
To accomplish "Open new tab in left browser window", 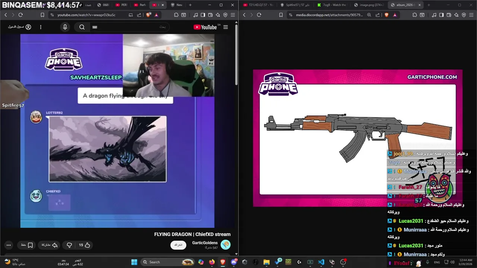I will [190, 5].
